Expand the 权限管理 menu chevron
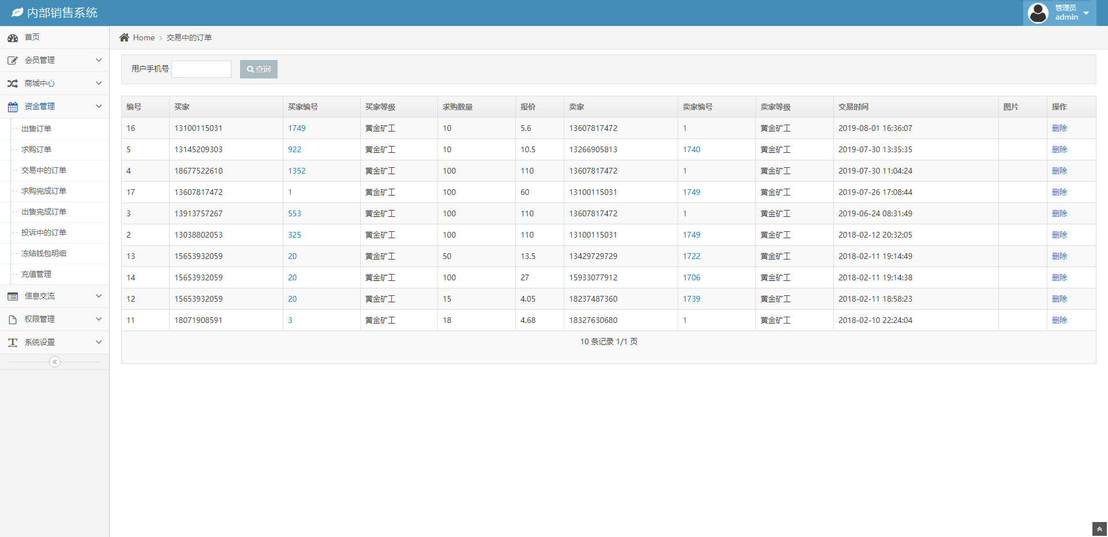Screen dimensions: 1108x537 click(x=99, y=319)
